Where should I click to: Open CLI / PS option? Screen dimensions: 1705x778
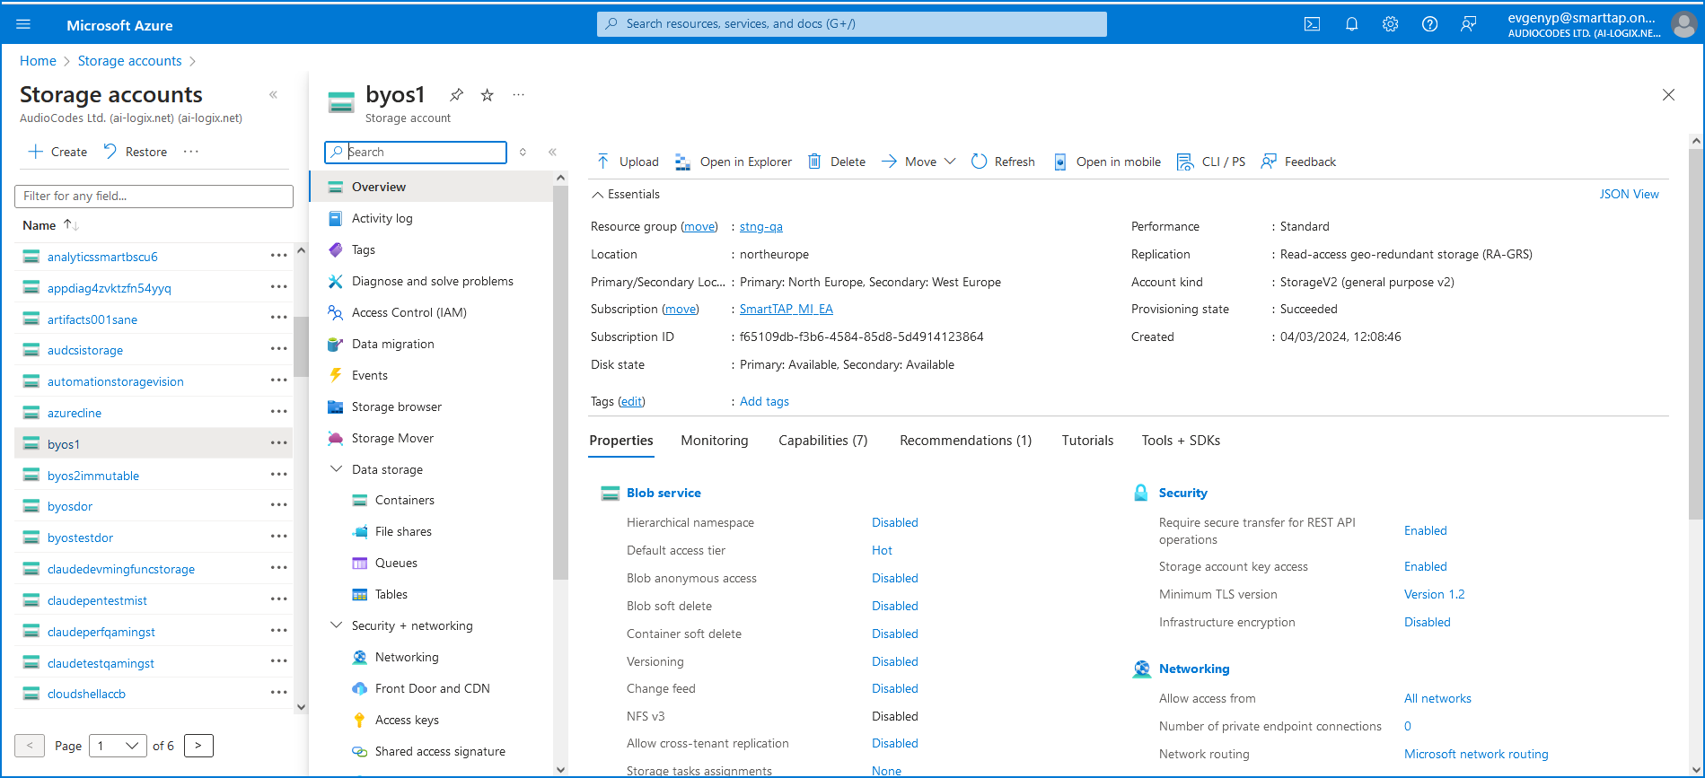pos(1211,162)
